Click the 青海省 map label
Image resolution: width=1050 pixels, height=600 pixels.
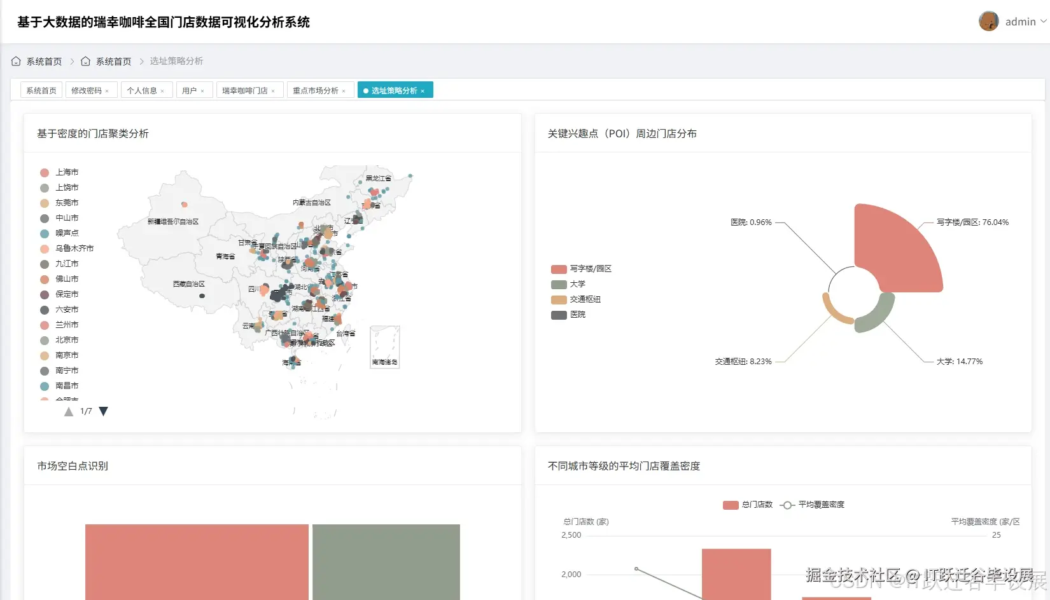pos(225,257)
